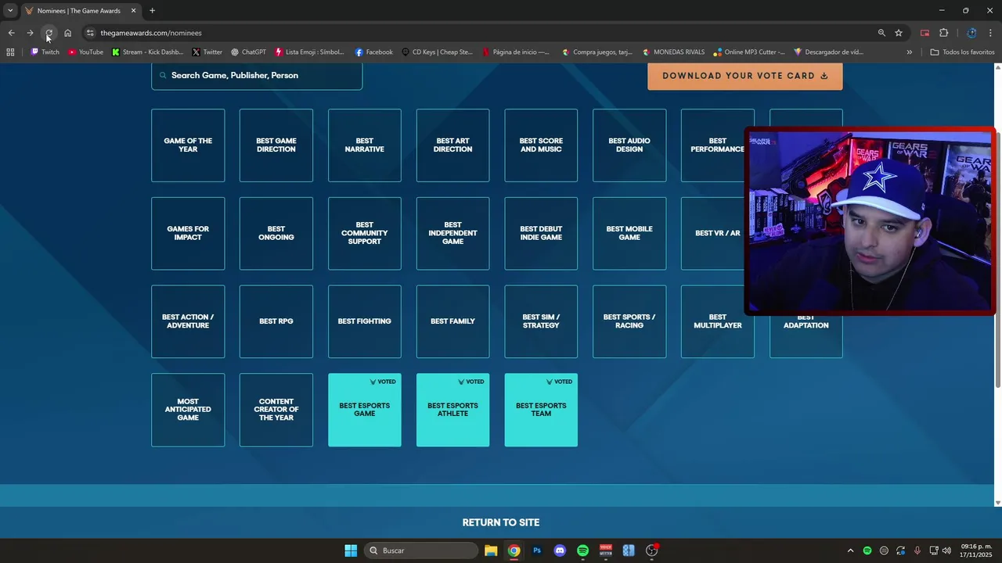
Task: Open the Twitter bookmark
Action: point(207,52)
